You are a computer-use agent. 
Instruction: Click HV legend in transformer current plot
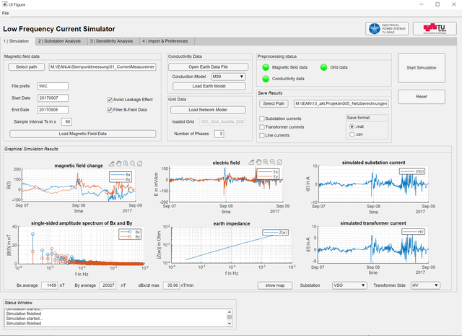pos(414,232)
